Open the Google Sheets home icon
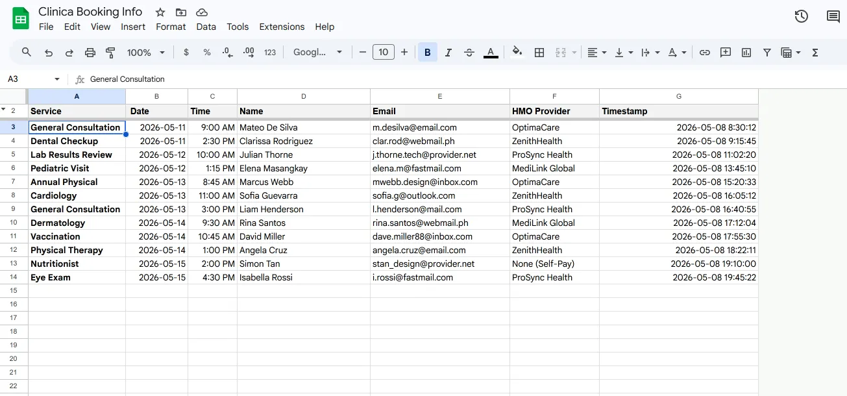The width and height of the screenshot is (847, 396). (x=21, y=19)
